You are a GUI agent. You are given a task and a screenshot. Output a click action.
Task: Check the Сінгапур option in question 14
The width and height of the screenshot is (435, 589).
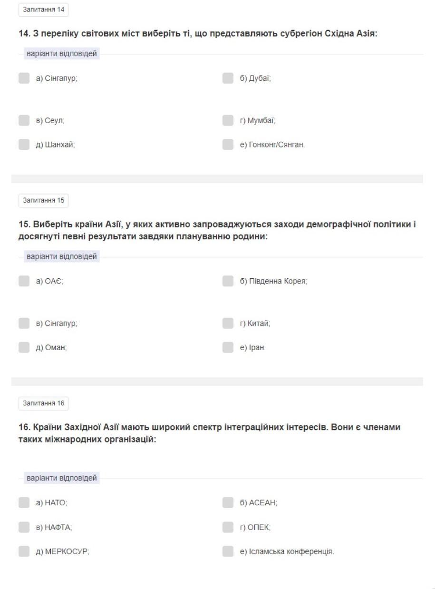click(x=24, y=79)
